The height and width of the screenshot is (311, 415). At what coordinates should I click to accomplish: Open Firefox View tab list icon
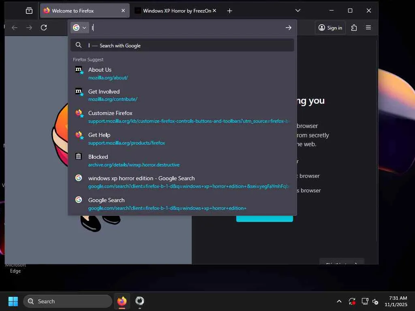[29, 11]
